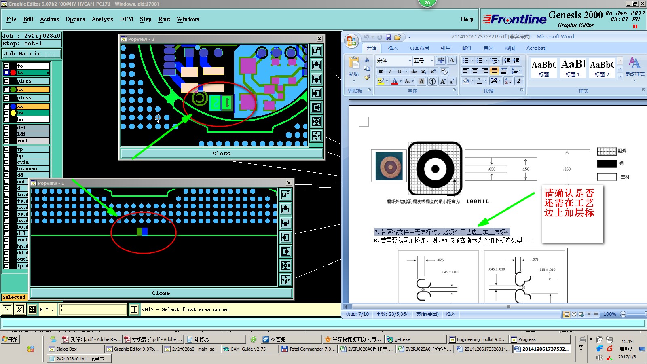The image size is (647, 364).
Task: Click the Italic icon in Word ribbon
Action: point(390,72)
